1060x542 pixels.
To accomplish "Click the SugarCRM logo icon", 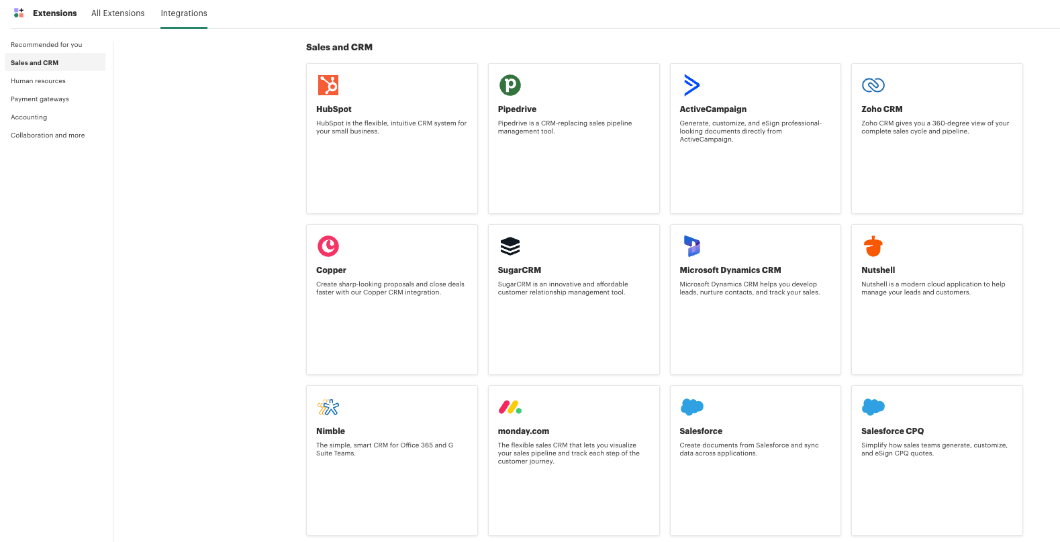I will 510,246.
